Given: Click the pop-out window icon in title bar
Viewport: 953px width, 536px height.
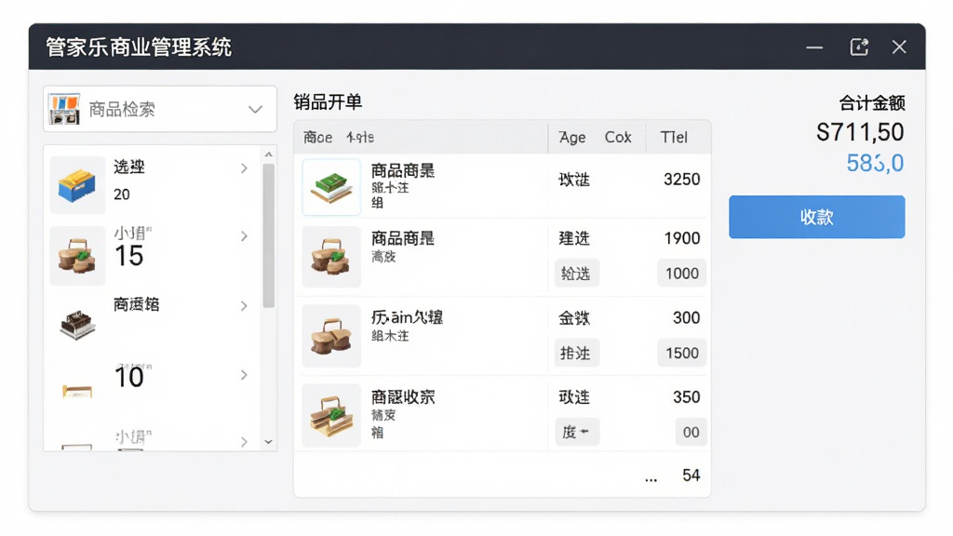Looking at the screenshot, I should [858, 47].
